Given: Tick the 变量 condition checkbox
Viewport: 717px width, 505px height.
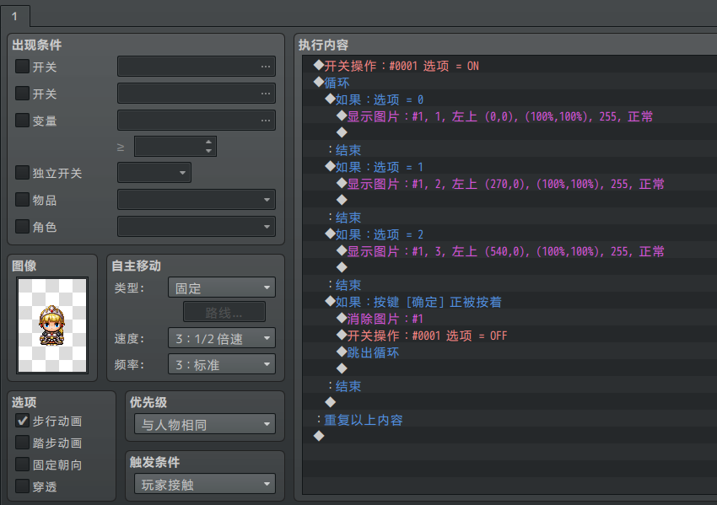Looking at the screenshot, I should coord(22,121).
